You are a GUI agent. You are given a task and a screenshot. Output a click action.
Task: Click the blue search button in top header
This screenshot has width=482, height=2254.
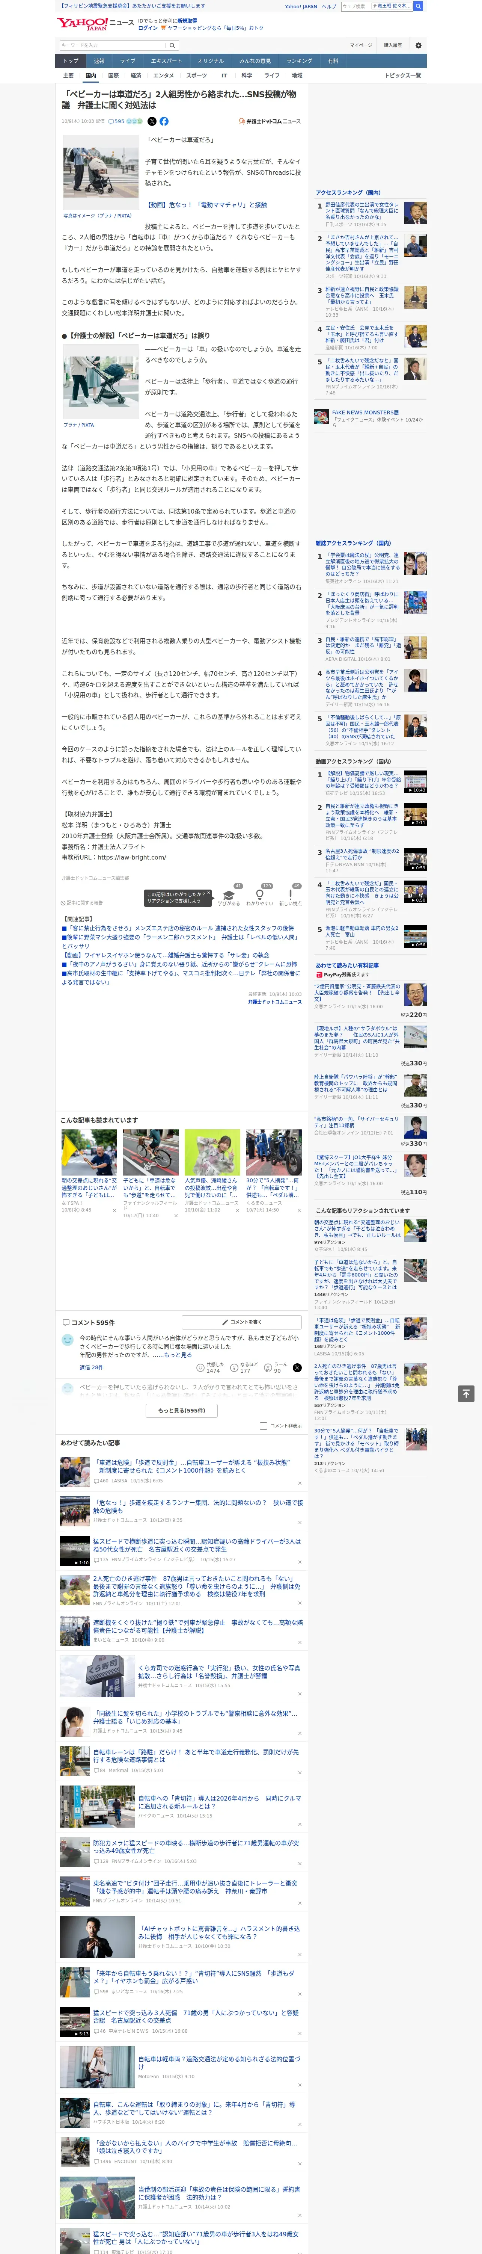[418, 6]
